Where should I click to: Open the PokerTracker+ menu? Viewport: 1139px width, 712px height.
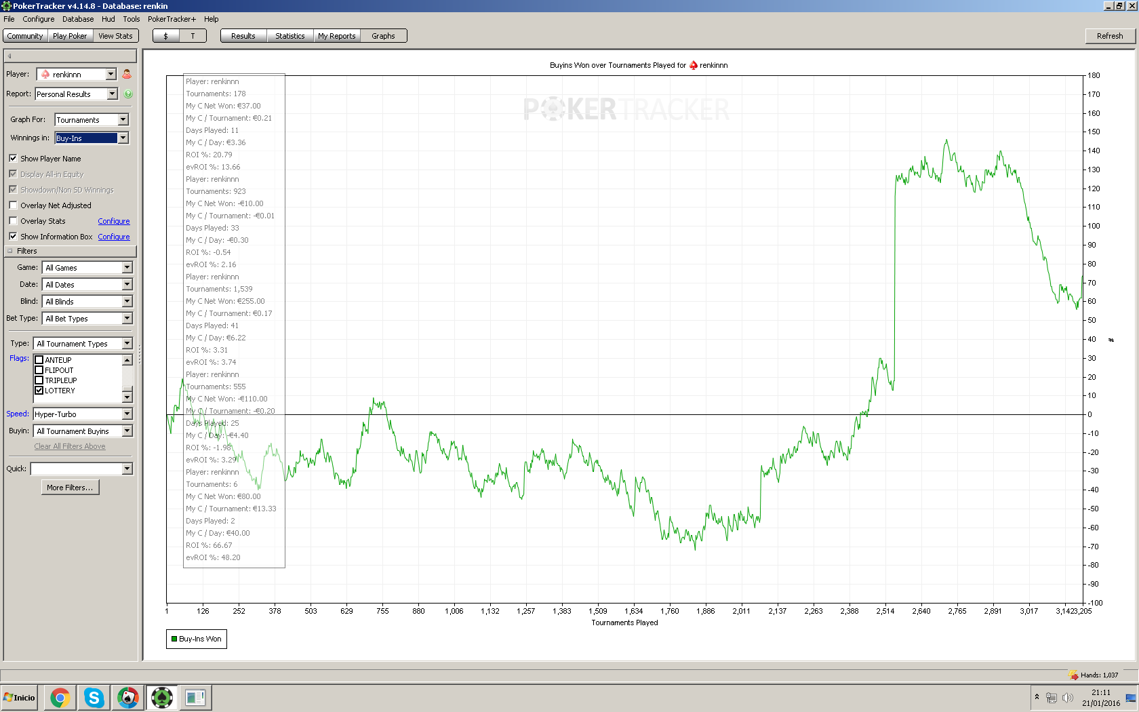click(172, 19)
